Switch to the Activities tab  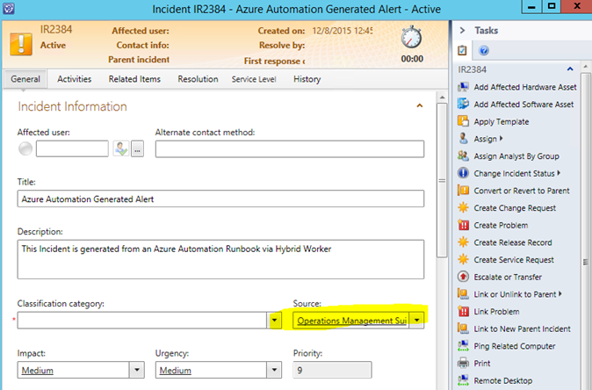coord(75,79)
